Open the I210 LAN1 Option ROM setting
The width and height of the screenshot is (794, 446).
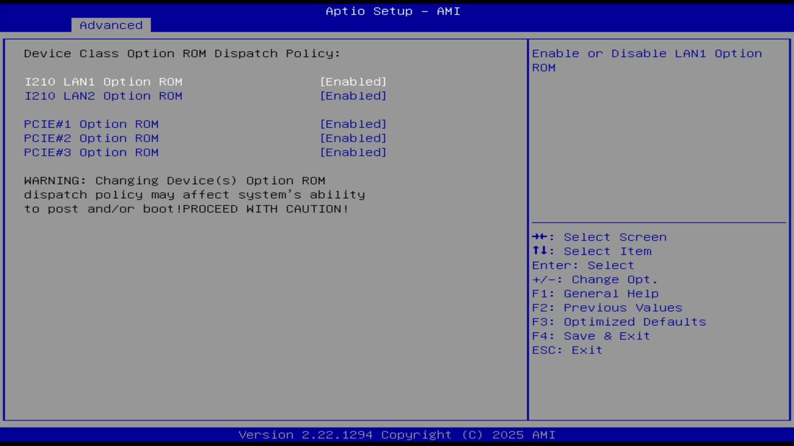point(103,81)
